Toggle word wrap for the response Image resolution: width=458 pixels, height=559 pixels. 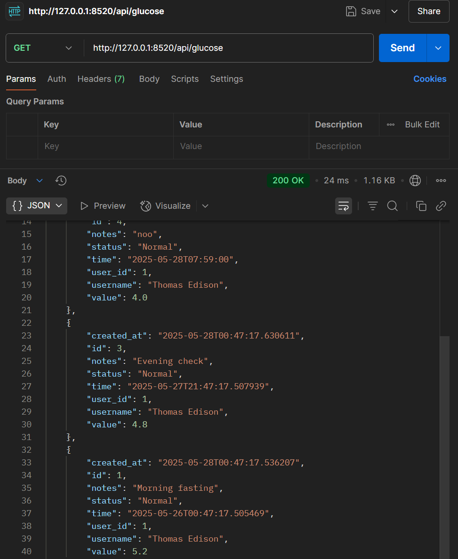click(344, 206)
